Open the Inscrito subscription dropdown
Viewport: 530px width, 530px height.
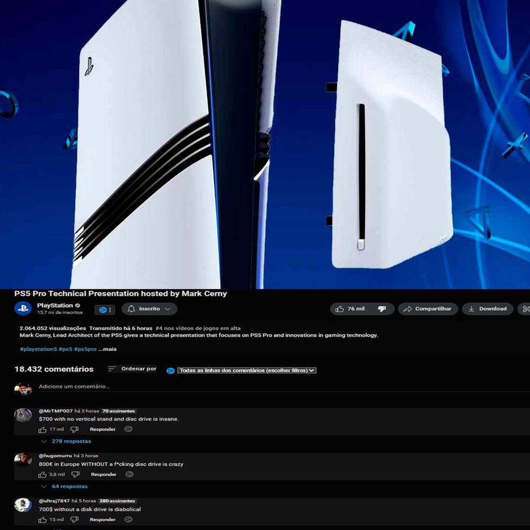(x=149, y=309)
